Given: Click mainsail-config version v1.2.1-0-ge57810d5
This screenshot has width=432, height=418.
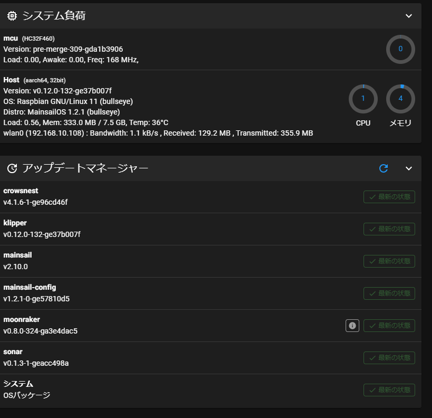Looking at the screenshot, I should tap(36, 299).
